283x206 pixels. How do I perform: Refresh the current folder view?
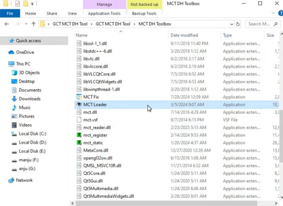pos(238,24)
